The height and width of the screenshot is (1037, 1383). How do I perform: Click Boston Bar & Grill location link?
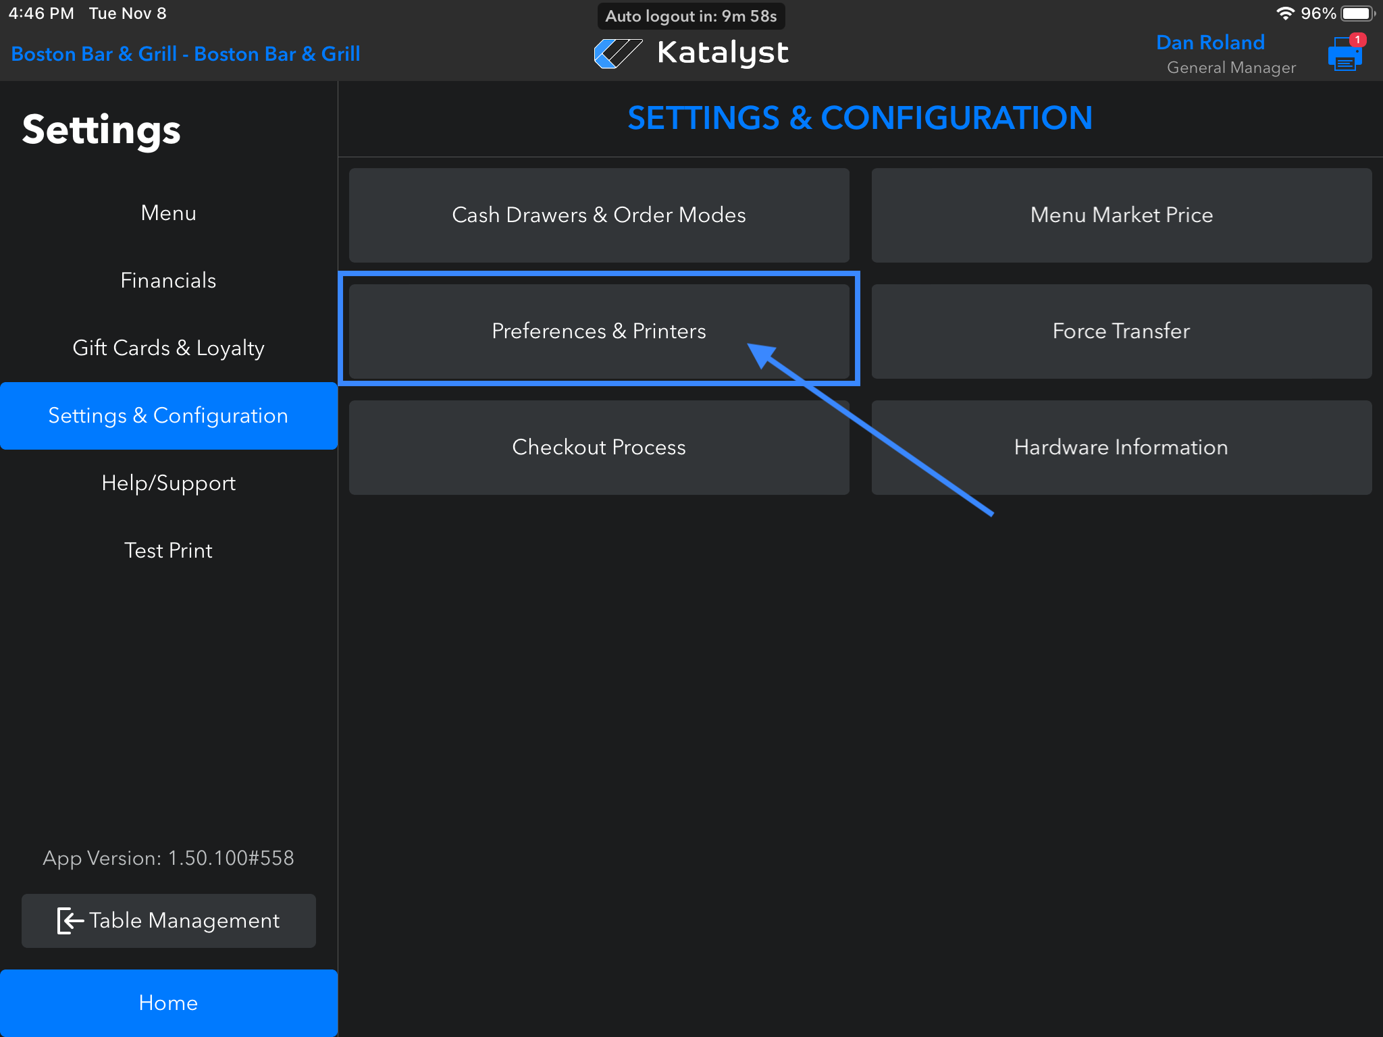point(186,53)
